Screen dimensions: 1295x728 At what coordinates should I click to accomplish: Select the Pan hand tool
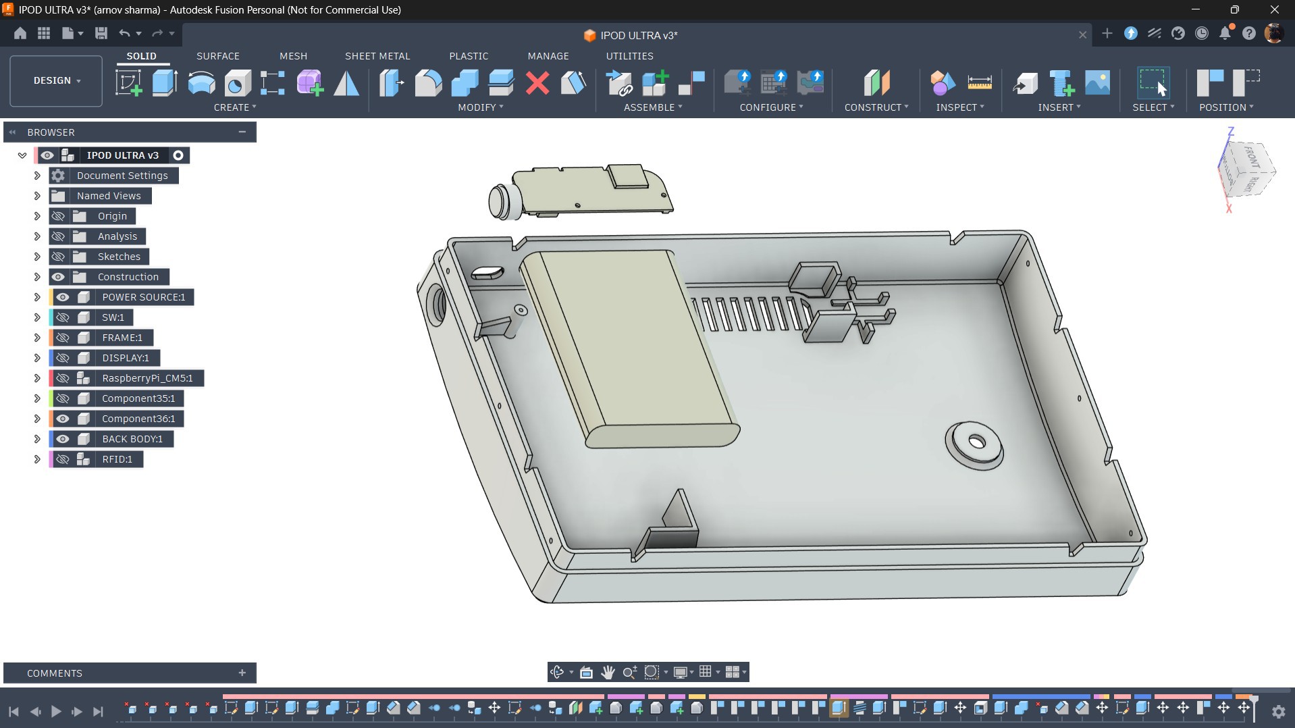608,672
